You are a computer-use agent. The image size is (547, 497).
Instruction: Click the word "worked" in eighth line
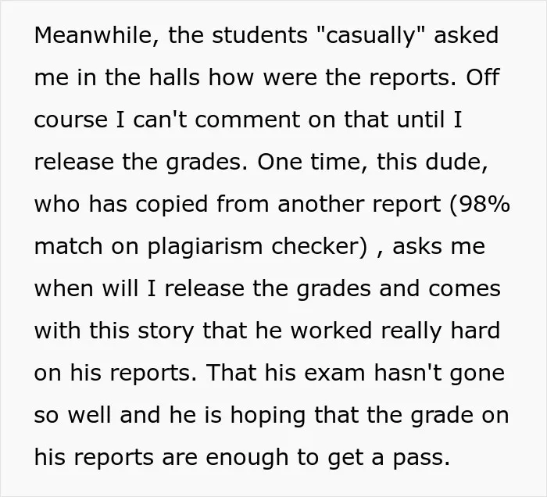(331, 330)
